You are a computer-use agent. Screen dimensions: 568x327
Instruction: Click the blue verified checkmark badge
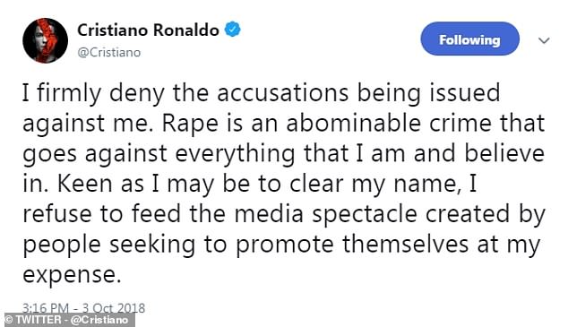[233, 30]
